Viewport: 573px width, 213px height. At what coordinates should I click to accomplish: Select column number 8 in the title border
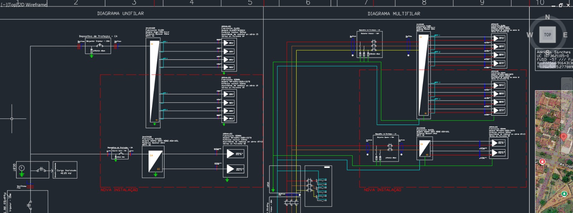(424, 3)
